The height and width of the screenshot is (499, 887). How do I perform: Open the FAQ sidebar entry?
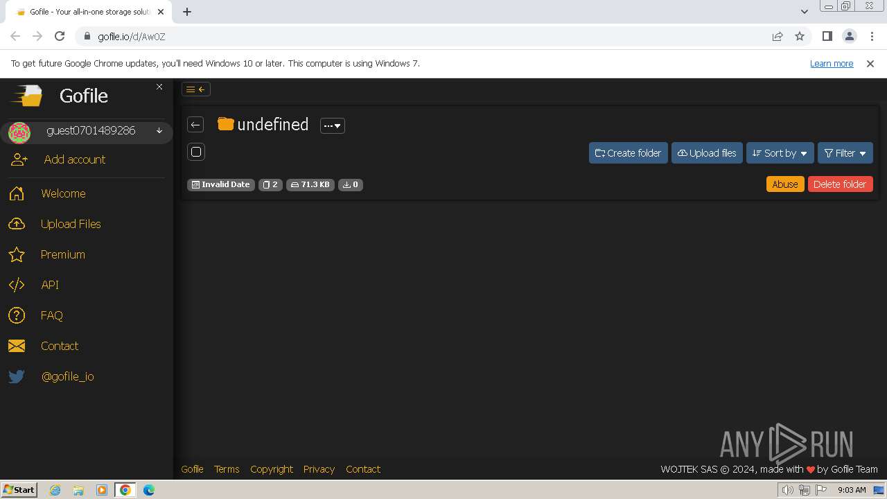coord(52,315)
